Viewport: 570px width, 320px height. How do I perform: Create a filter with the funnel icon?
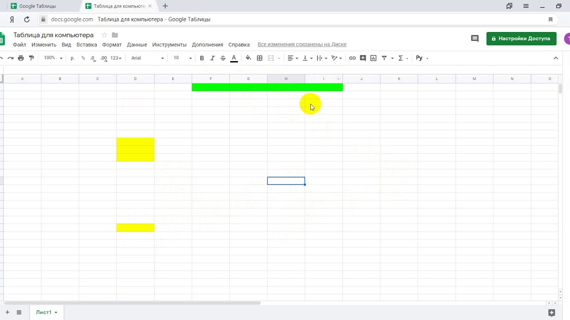click(x=384, y=58)
